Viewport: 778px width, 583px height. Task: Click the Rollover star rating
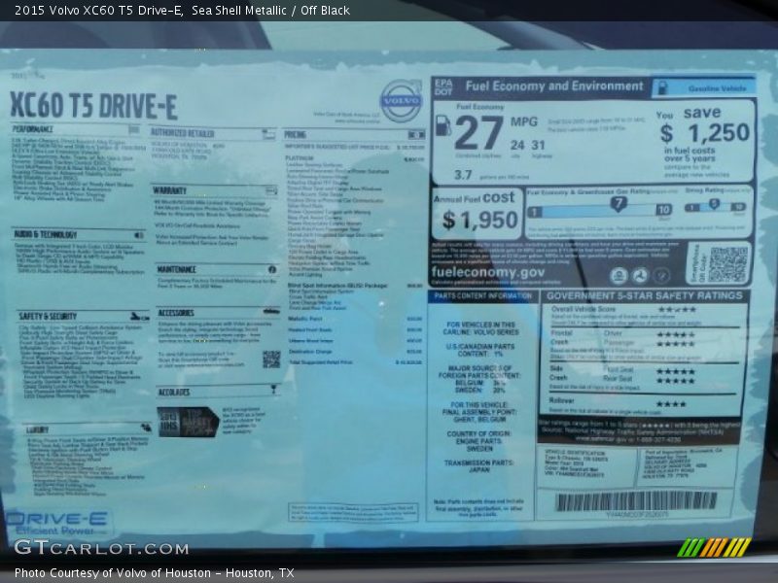coord(671,404)
